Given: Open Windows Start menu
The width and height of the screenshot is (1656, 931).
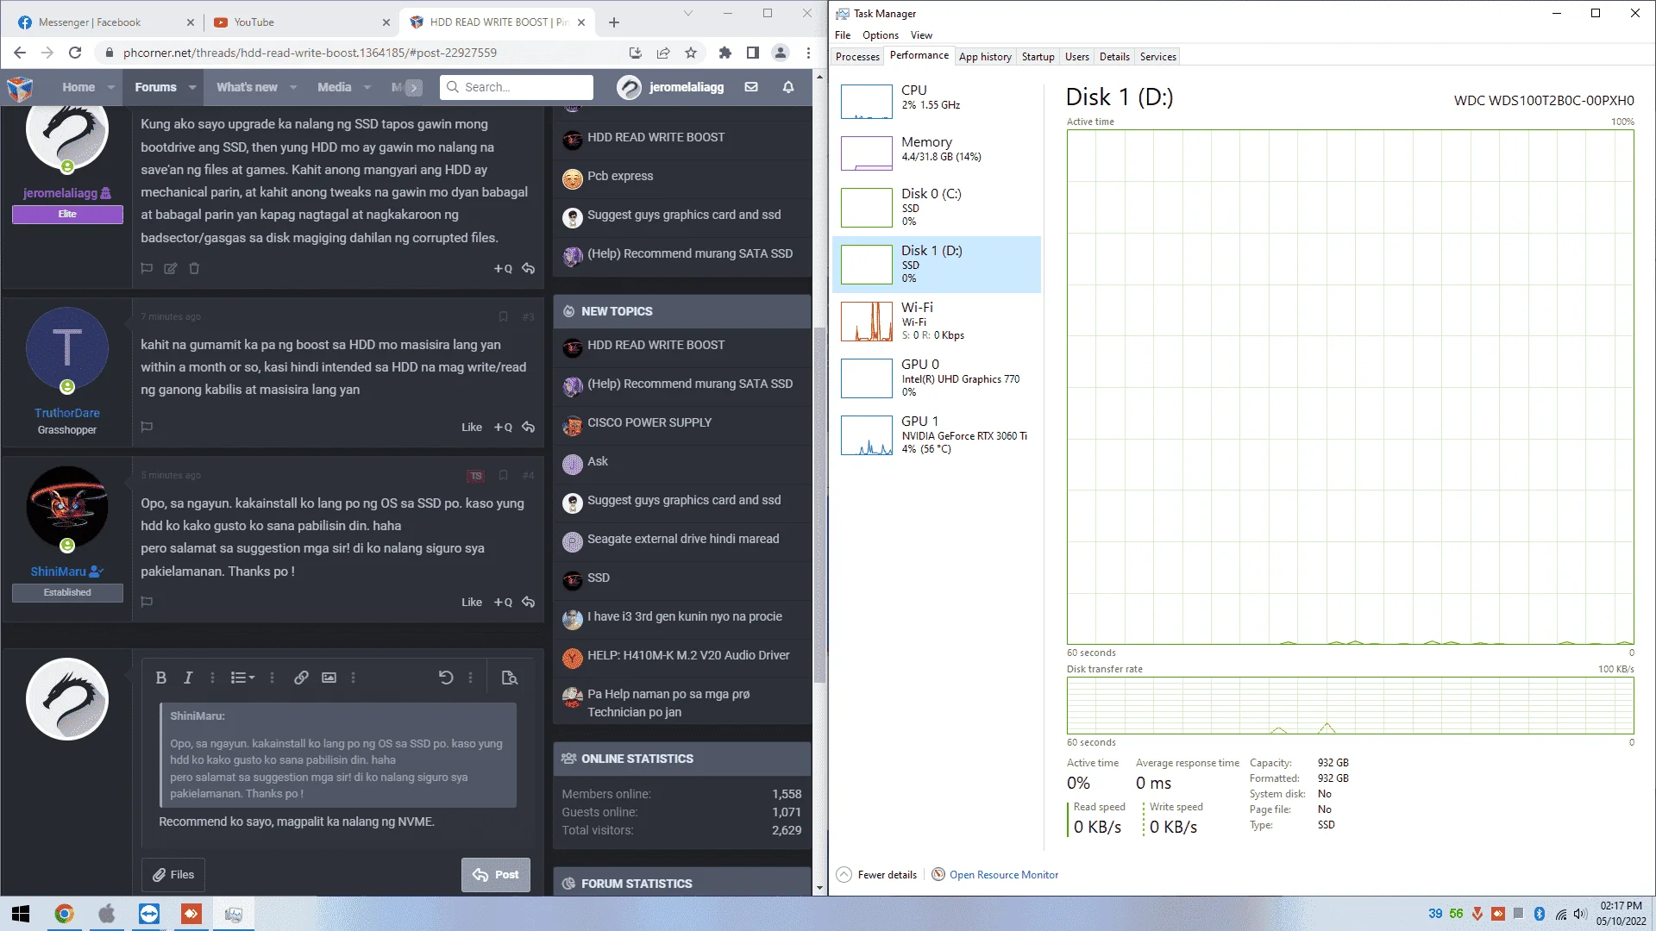Looking at the screenshot, I should 21,914.
